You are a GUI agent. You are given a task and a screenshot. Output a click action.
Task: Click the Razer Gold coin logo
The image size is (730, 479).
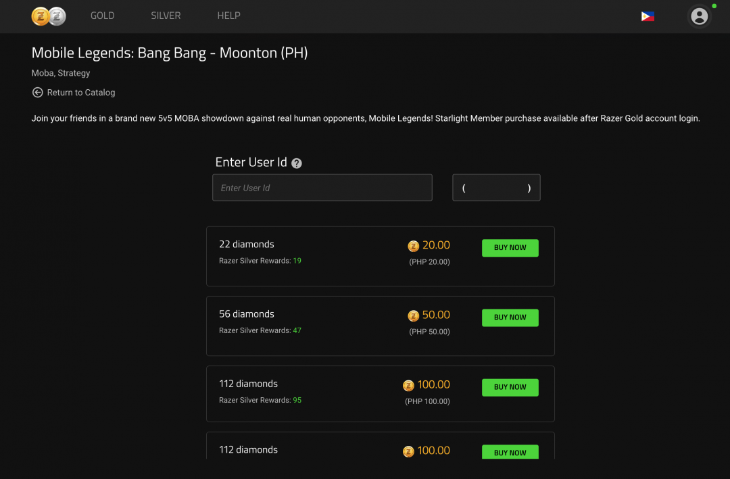click(40, 16)
